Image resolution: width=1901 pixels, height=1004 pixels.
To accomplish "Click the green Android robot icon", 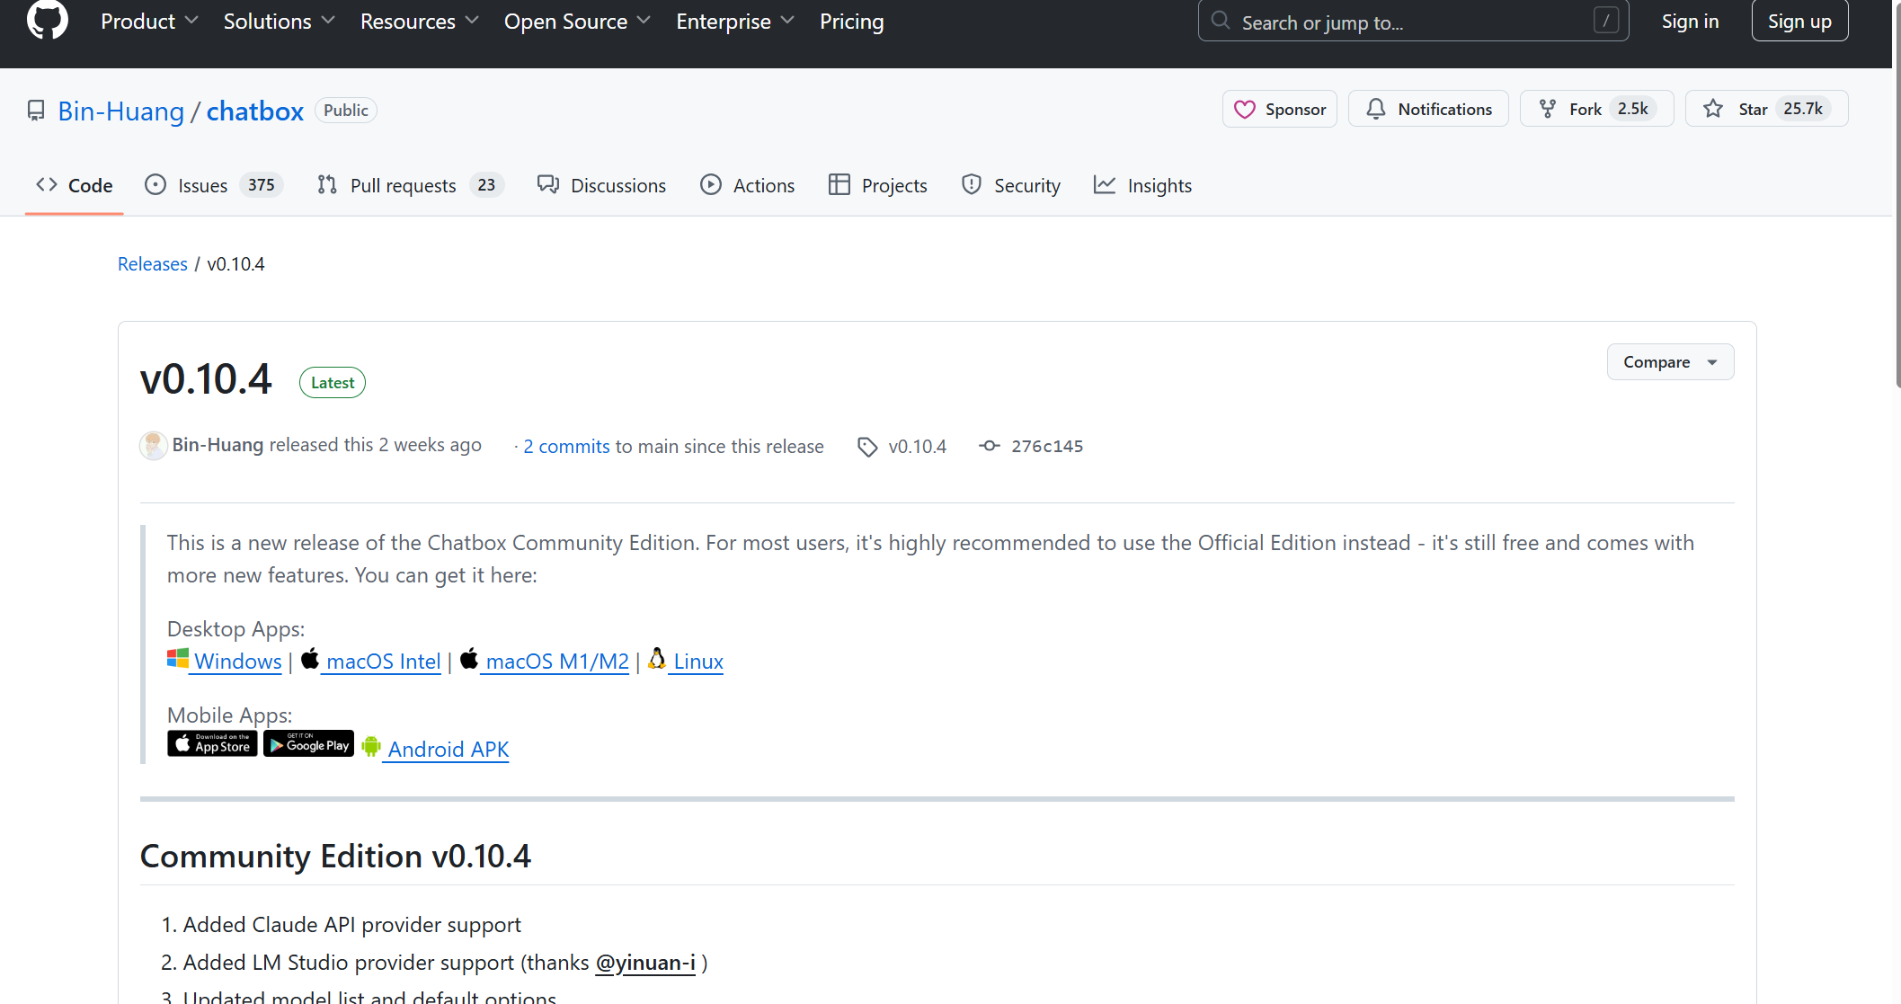I will [371, 745].
